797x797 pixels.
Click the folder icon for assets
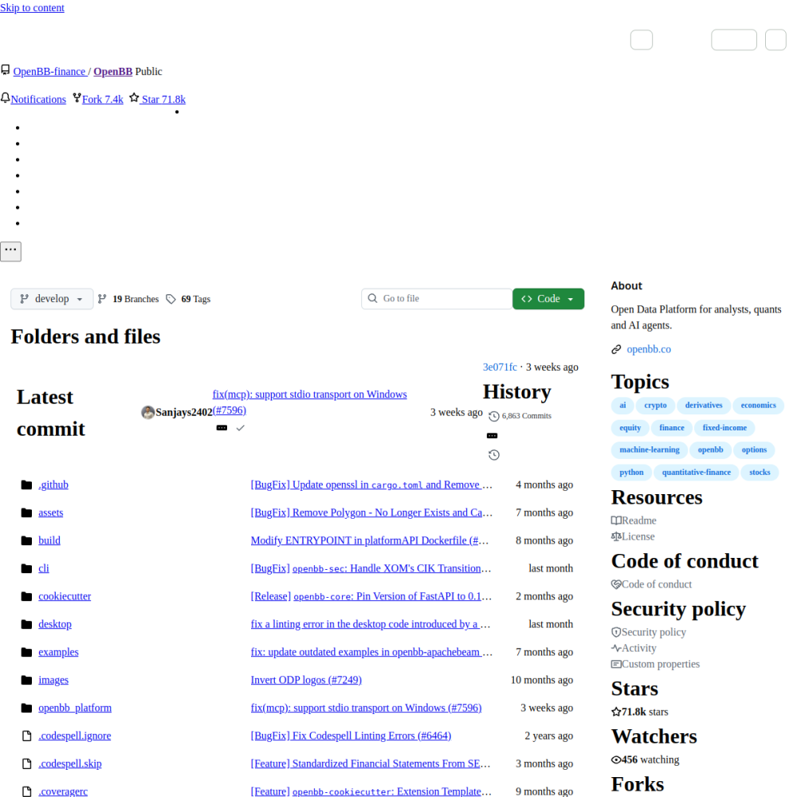tap(26, 512)
